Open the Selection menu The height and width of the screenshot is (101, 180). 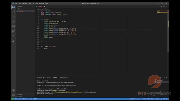(x=24, y=3)
